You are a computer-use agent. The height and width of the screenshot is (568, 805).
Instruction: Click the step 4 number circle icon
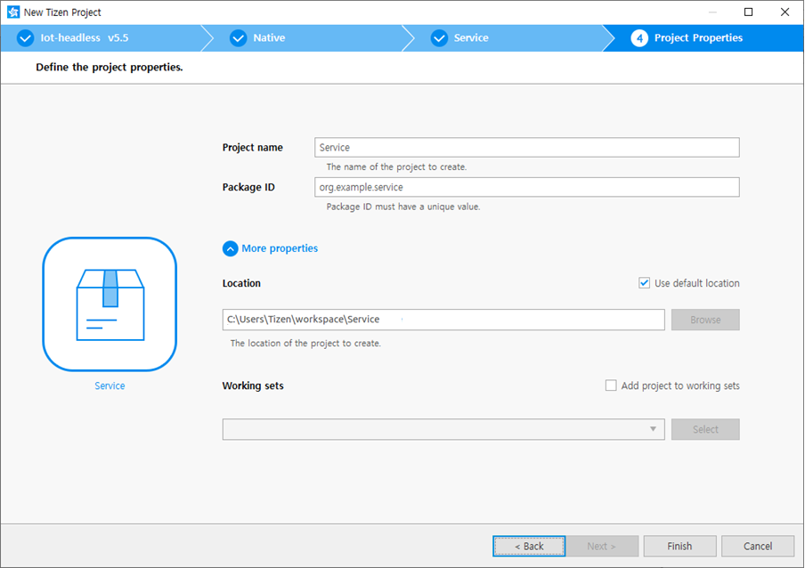pyautogui.click(x=639, y=38)
